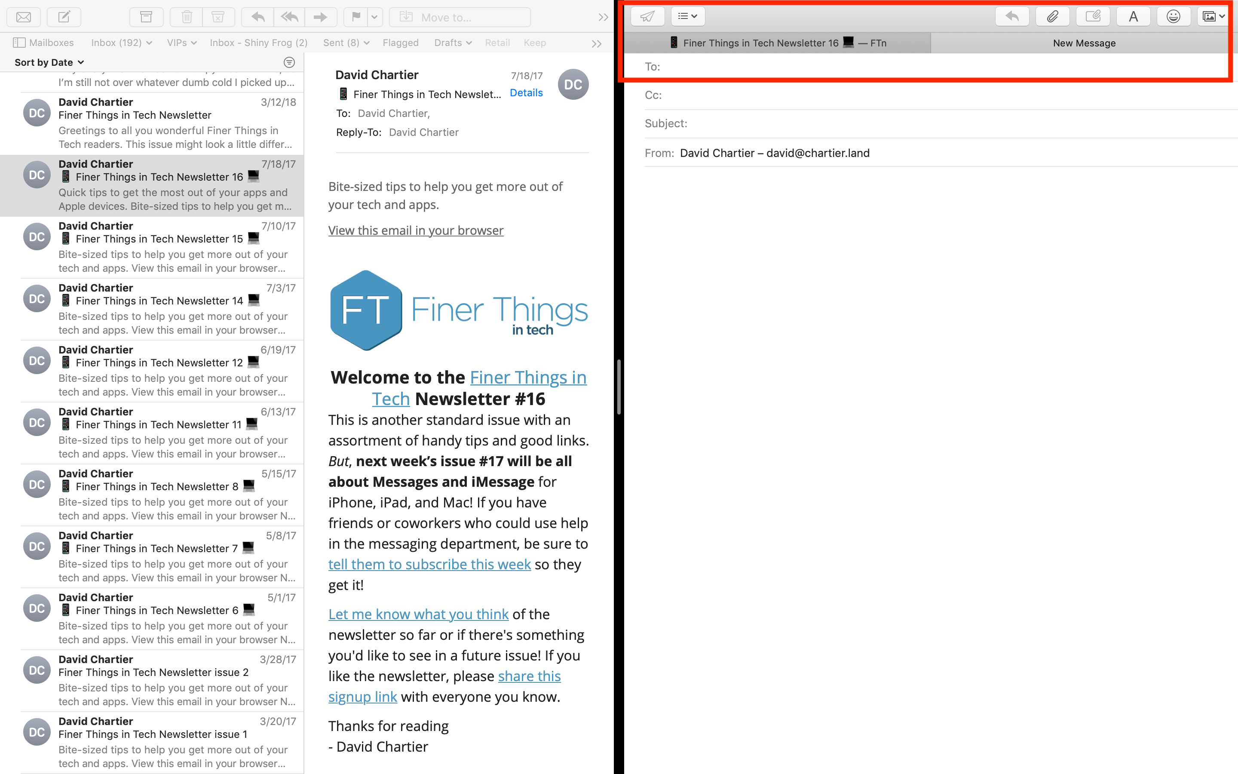Toggle the text format A button
The height and width of the screenshot is (774, 1238).
(x=1133, y=16)
